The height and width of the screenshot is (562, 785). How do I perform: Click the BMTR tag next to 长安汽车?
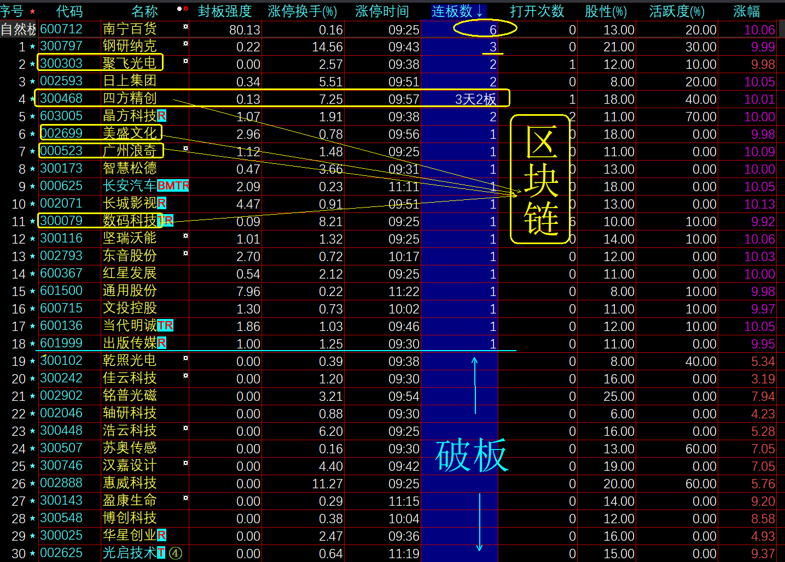tap(173, 186)
